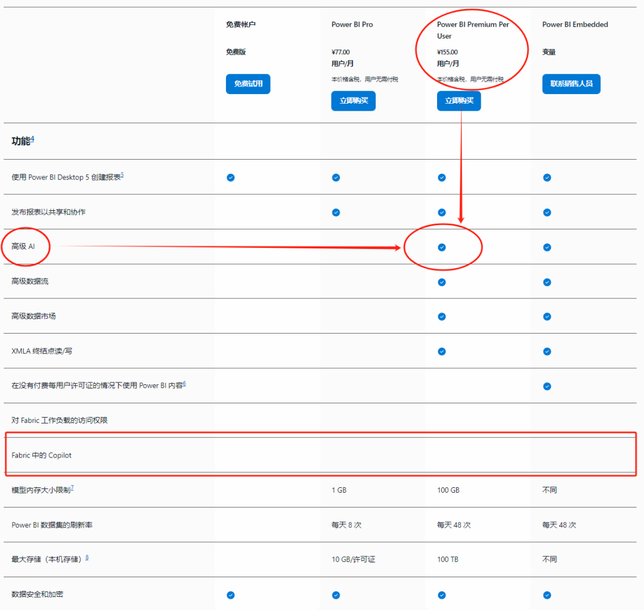Click the 发布报表以共享和协作 row label
This screenshot has width=644, height=610.
[x=48, y=212]
